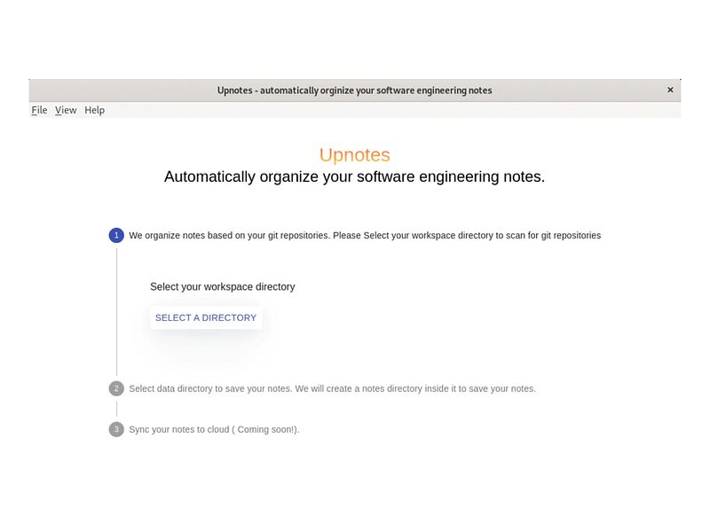
Task: Click the orange Upnotes heading
Action: [x=354, y=154]
